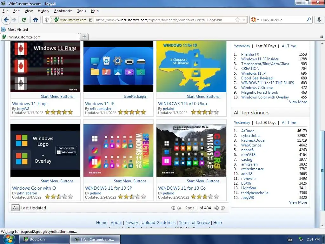The height and width of the screenshot is (244, 325).
Task: Open the Colors Windows 11 for 10 thumbnail
Action: 191,150
